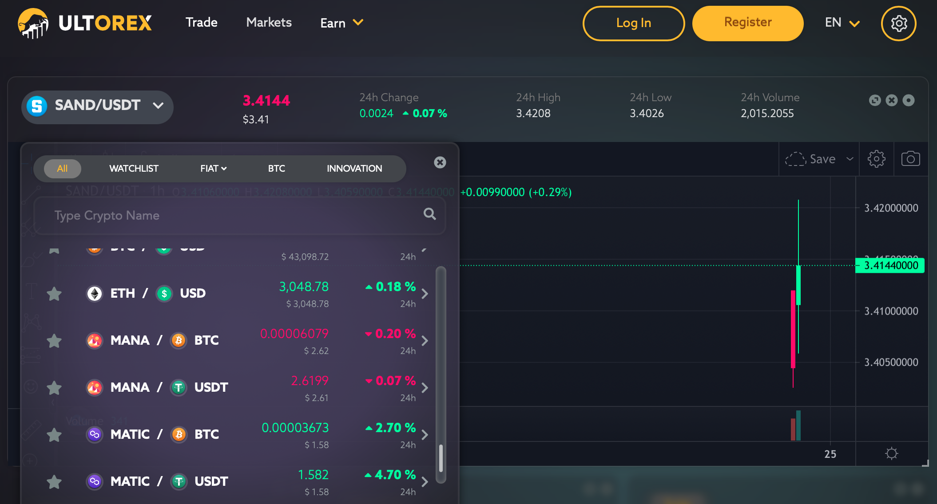
Task: Toggle watchlist star for MATIC/BTC
Action: pyautogui.click(x=54, y=434)
